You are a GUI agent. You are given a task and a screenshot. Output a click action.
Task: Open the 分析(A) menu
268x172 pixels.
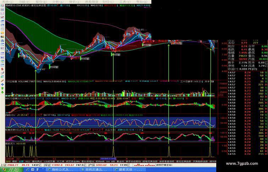tap(58, 2)
